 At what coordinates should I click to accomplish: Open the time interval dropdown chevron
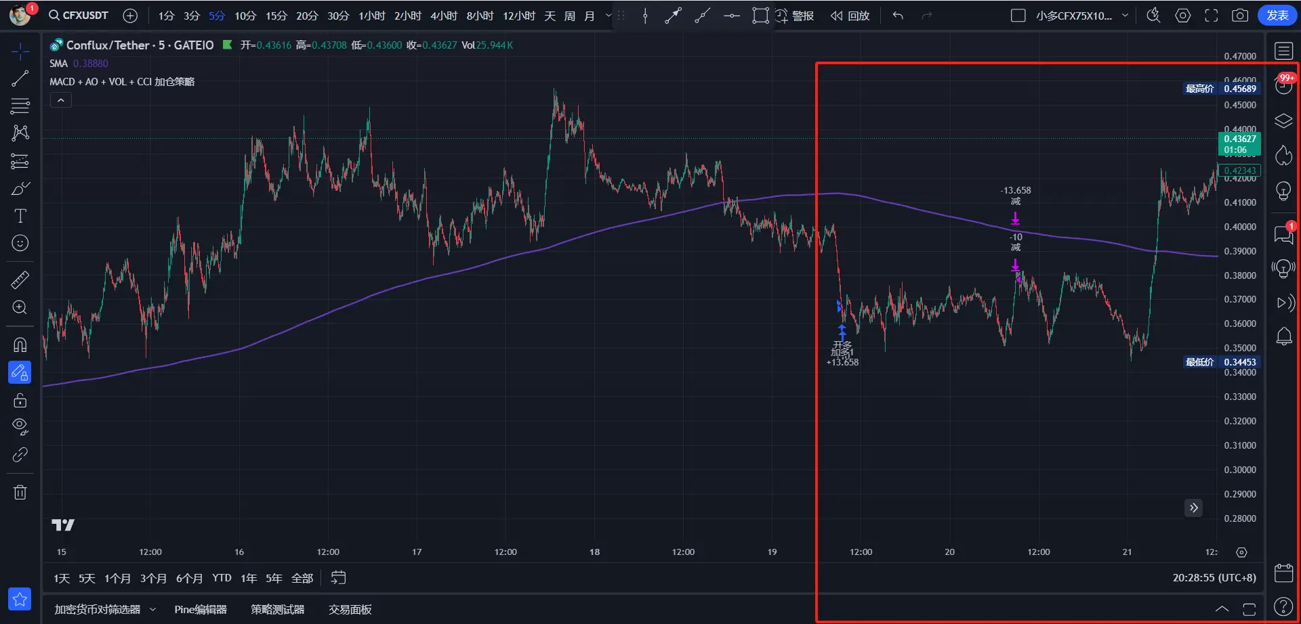[608, 16]
